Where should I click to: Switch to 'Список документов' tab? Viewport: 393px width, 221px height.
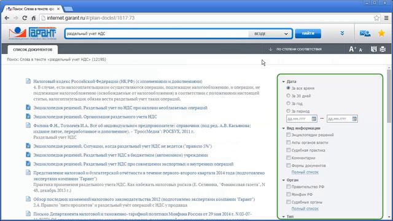(x=33, y=50)
